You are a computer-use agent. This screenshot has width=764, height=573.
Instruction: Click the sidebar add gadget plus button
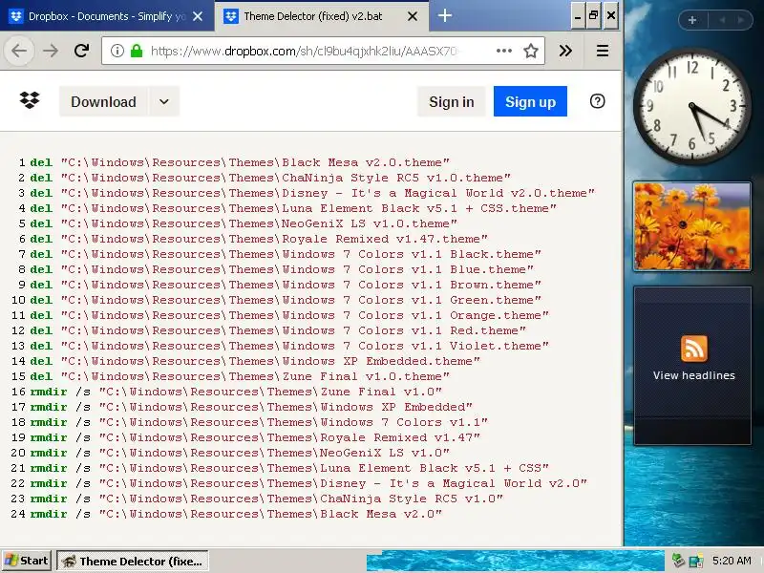692,20
